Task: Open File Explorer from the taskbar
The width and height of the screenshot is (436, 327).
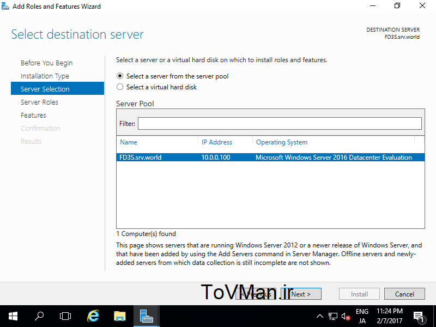Action: [x=120, y=316]
